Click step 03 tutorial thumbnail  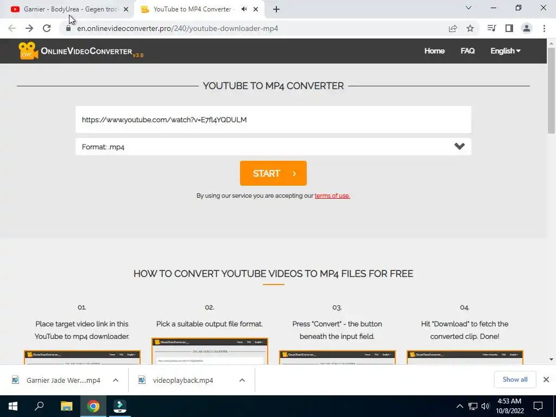pyautogui.click(x=337, y=357)
